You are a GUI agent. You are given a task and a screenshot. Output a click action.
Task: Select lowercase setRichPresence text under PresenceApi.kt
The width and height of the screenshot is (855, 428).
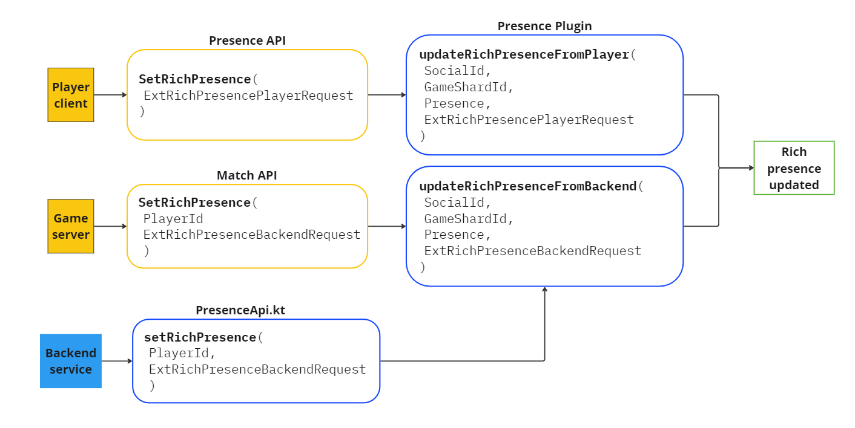pos(200,337)
